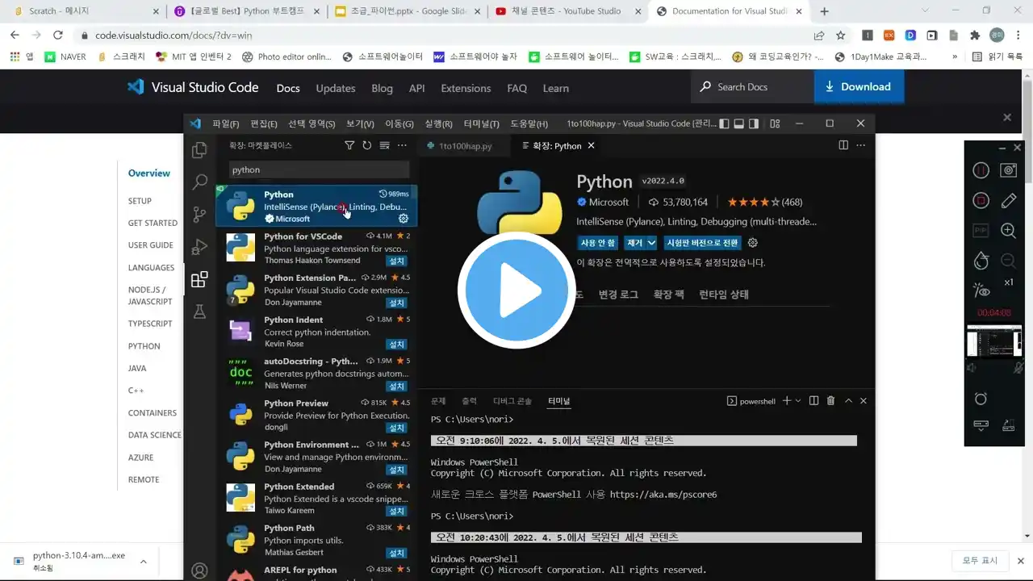Toggle primary side bar layout icon
Image resolution: width=1033 pixels, height=581 pixels.
[724, 123]
